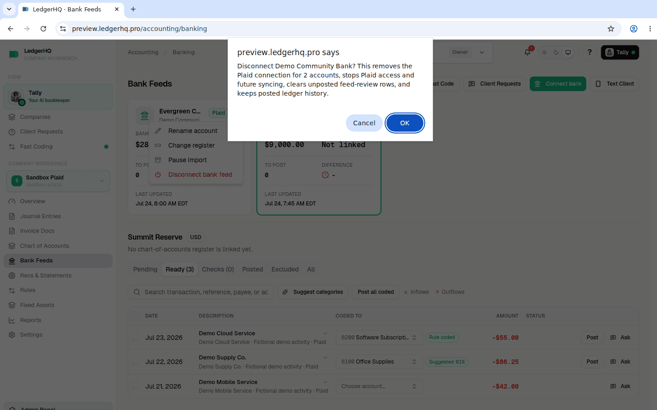
Task: Toggle the Outflows filter
Action: click(449, 292)
